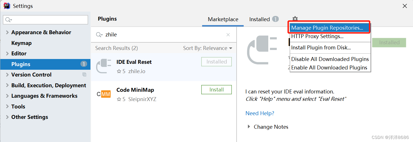413x142 pixels.
Task: Open the Sort By Relevance dropdown
Action: pyautogui.click(x=207, y=48)
